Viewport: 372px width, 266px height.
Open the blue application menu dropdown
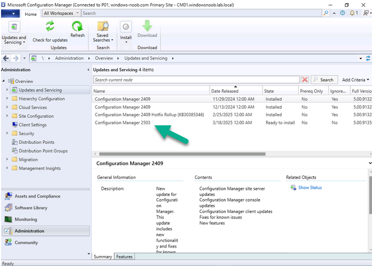[10, 13]
